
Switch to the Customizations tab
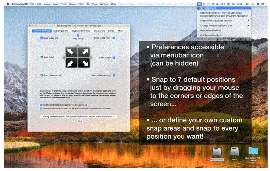click(x=60, y=31)
